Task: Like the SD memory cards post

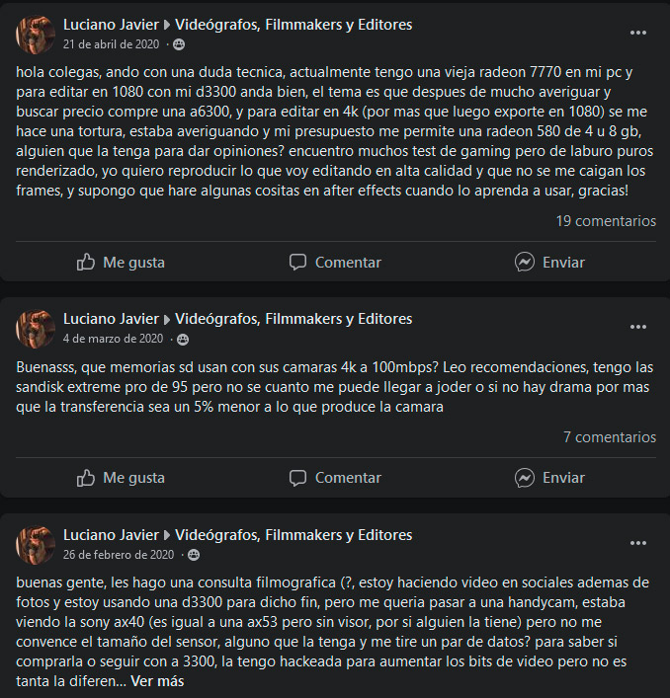Action: pyautogui.click(x=121, y=477)
